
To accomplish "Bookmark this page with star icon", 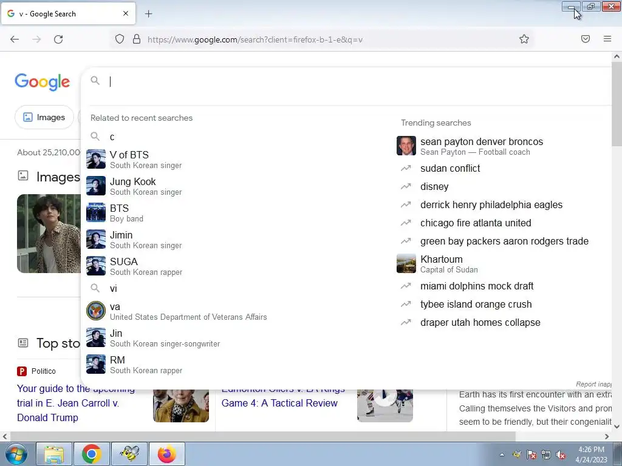I will pyautogui.click(x=524, y=39).
